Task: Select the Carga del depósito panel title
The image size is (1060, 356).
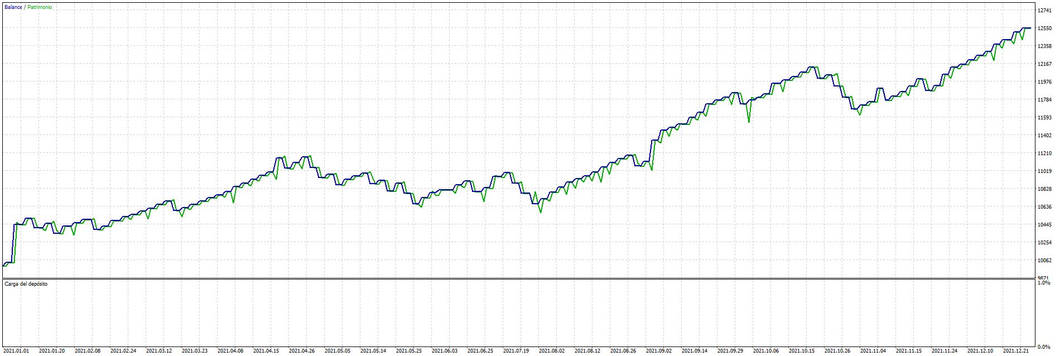Action: pyautogui.click(x=26, y=284)
